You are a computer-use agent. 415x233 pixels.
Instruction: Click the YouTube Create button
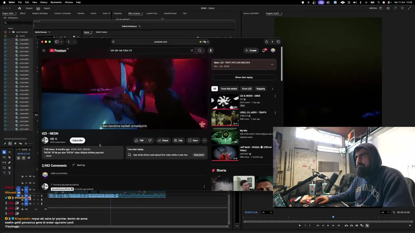tap(251, 50)
